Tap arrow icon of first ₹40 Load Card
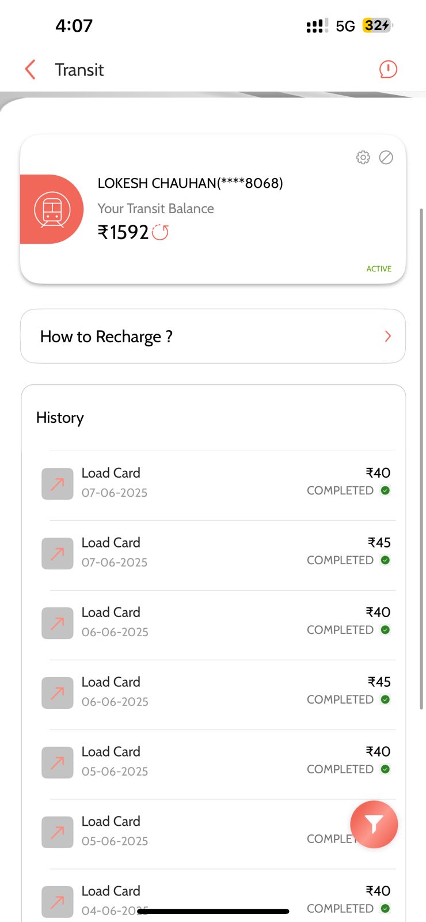 [x=57, y=484]
